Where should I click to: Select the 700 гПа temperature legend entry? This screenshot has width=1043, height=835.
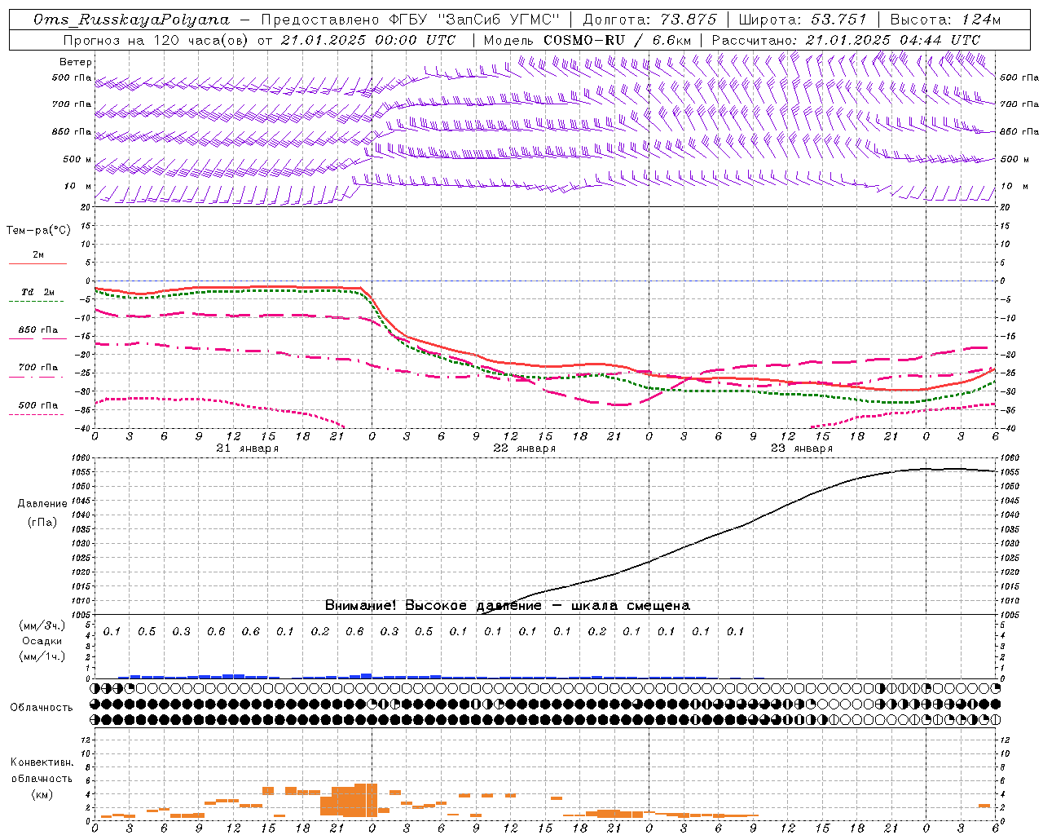pos(38,368)
